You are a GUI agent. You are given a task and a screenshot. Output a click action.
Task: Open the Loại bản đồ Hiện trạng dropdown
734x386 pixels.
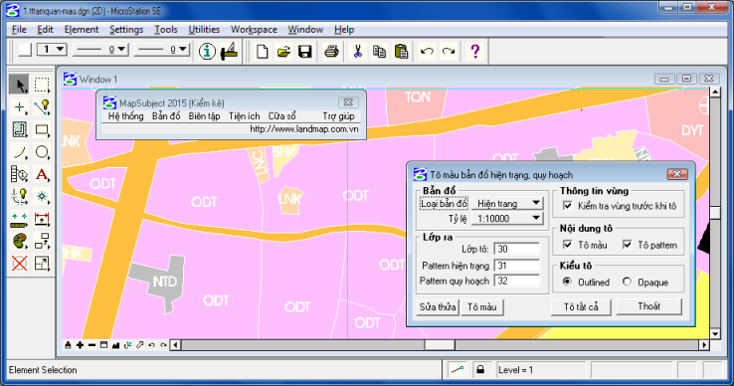tap(507, 203)
